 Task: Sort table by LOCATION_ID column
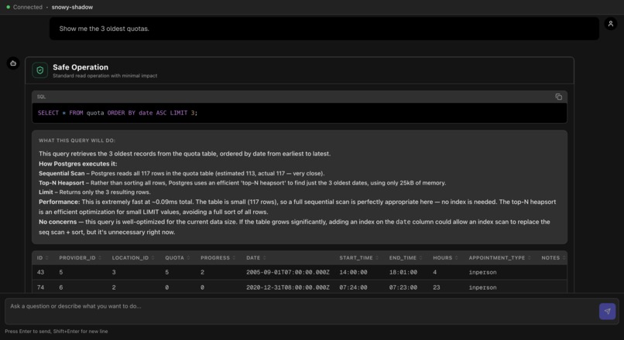tap(133, 258)
